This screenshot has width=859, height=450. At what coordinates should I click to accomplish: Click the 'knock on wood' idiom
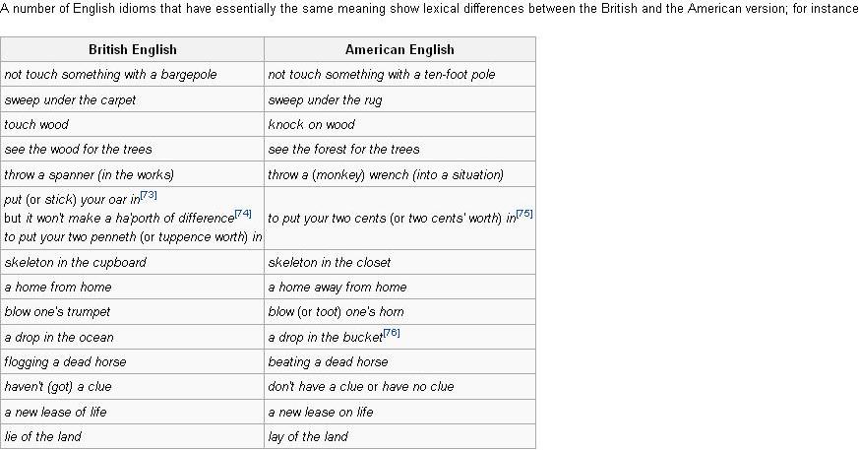tap(311, 124)
